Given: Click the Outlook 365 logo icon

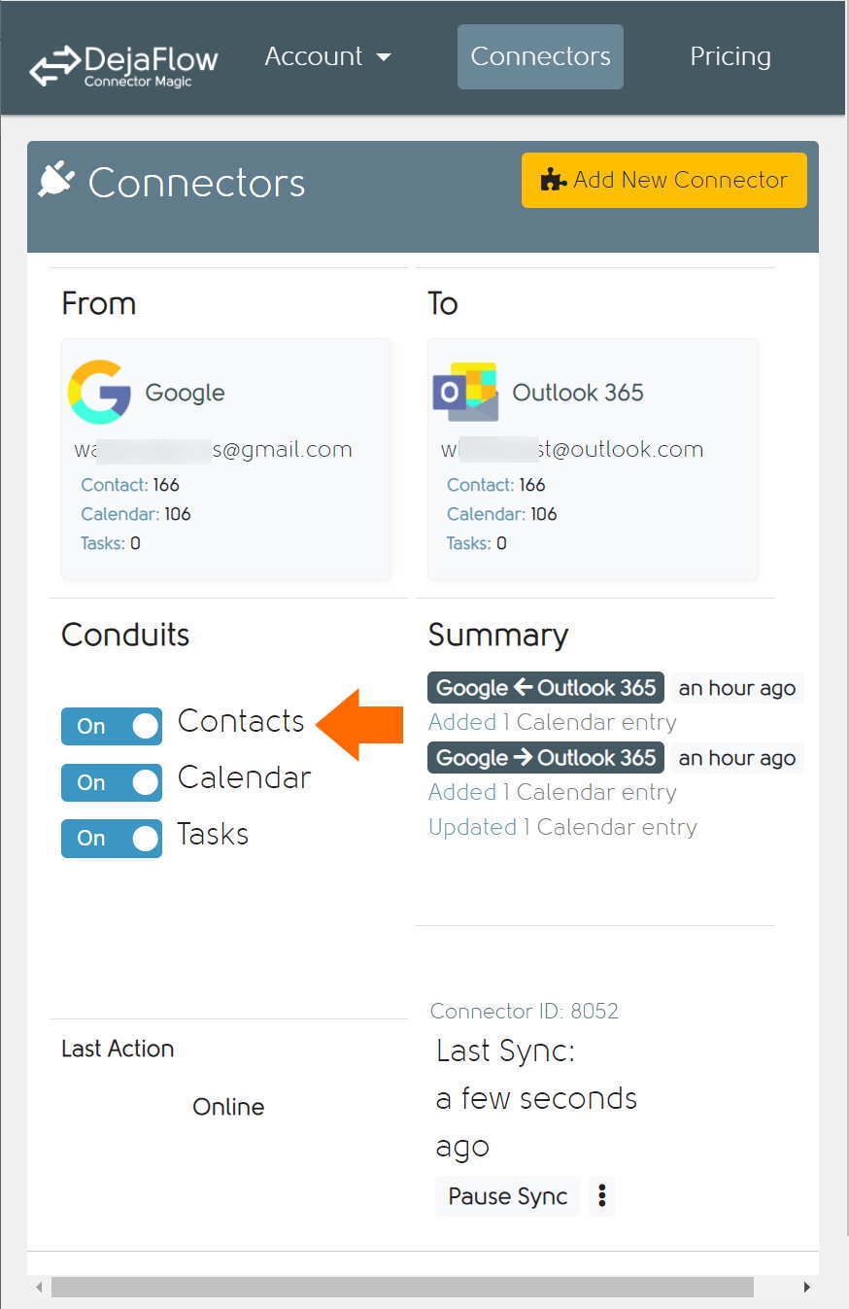Looking at the screenshot, I should pos(465,392).
